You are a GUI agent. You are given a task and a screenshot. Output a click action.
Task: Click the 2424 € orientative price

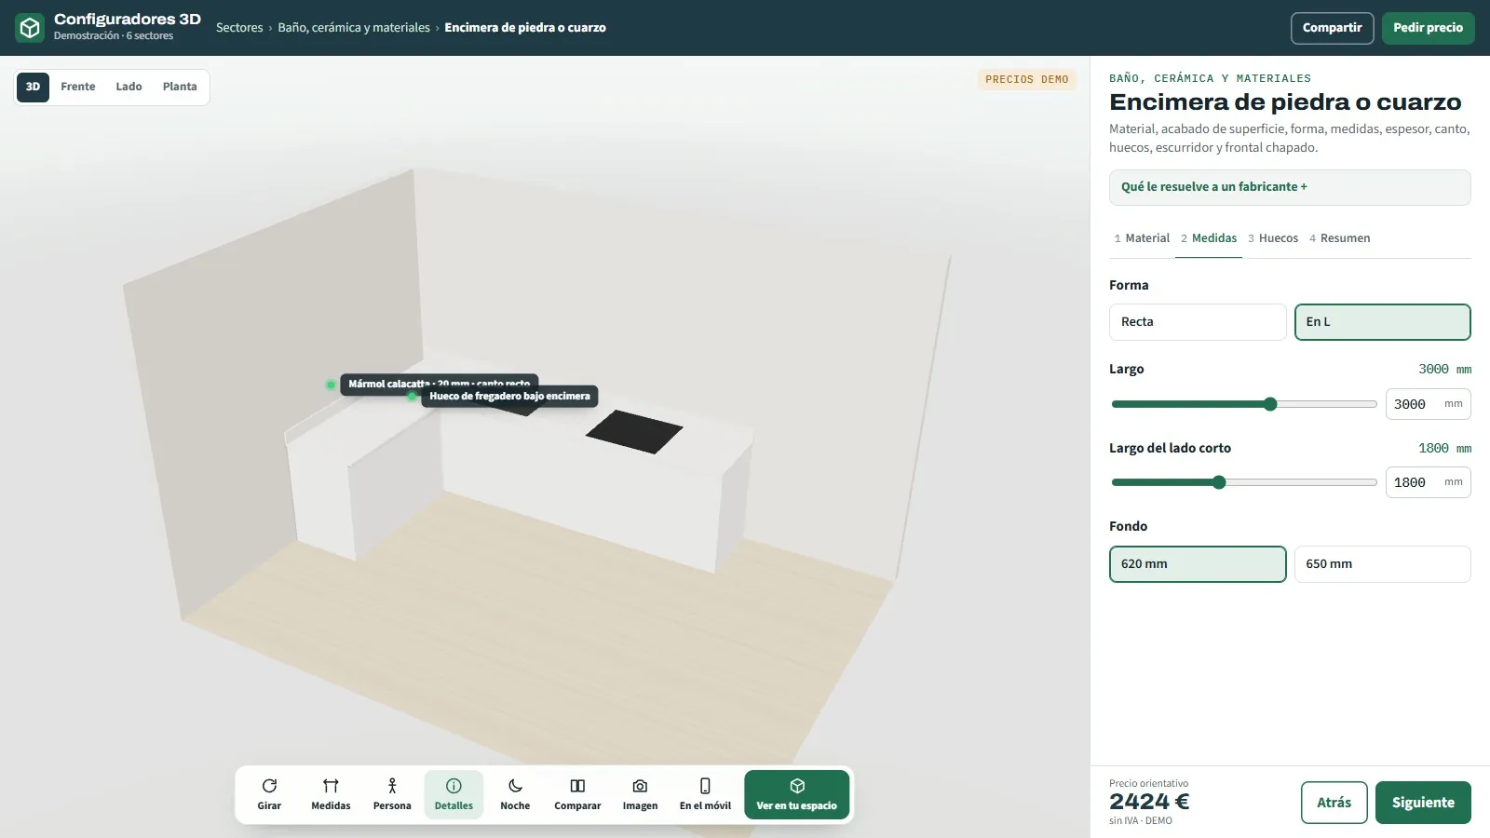1149,802
